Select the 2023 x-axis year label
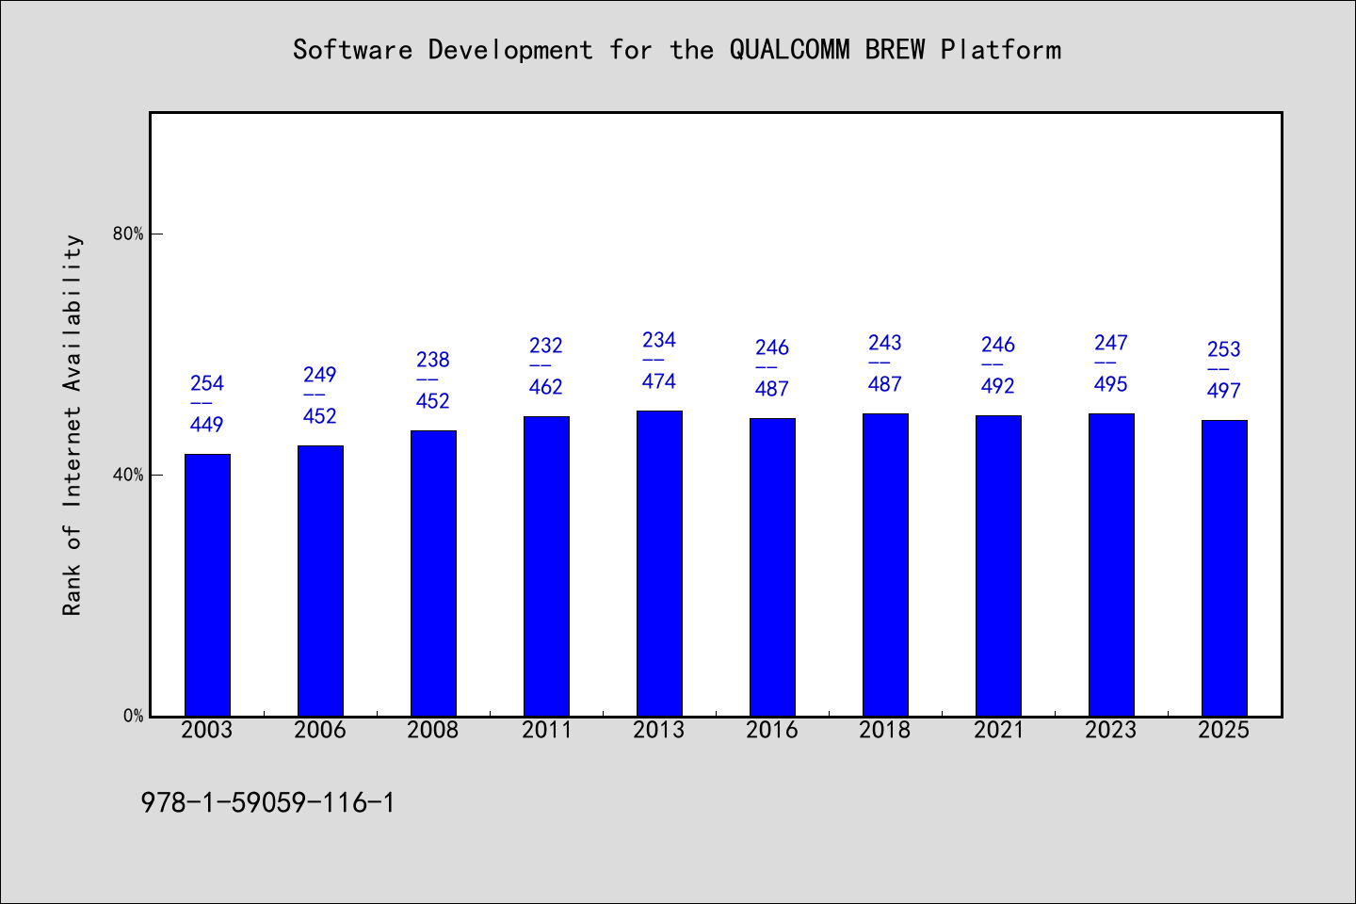Image resolution: width=1356 pixels, height=904 pixels. pos(1111,730)
